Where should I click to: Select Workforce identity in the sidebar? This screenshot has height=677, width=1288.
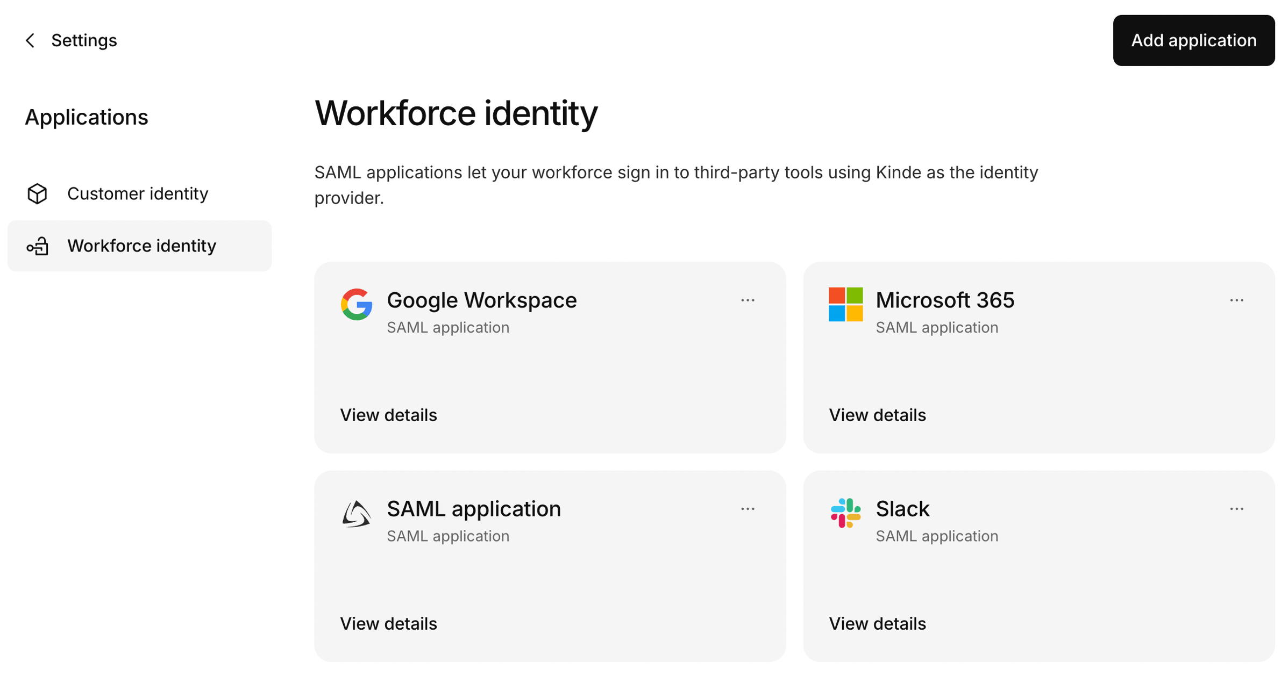(x=139, y=246)
